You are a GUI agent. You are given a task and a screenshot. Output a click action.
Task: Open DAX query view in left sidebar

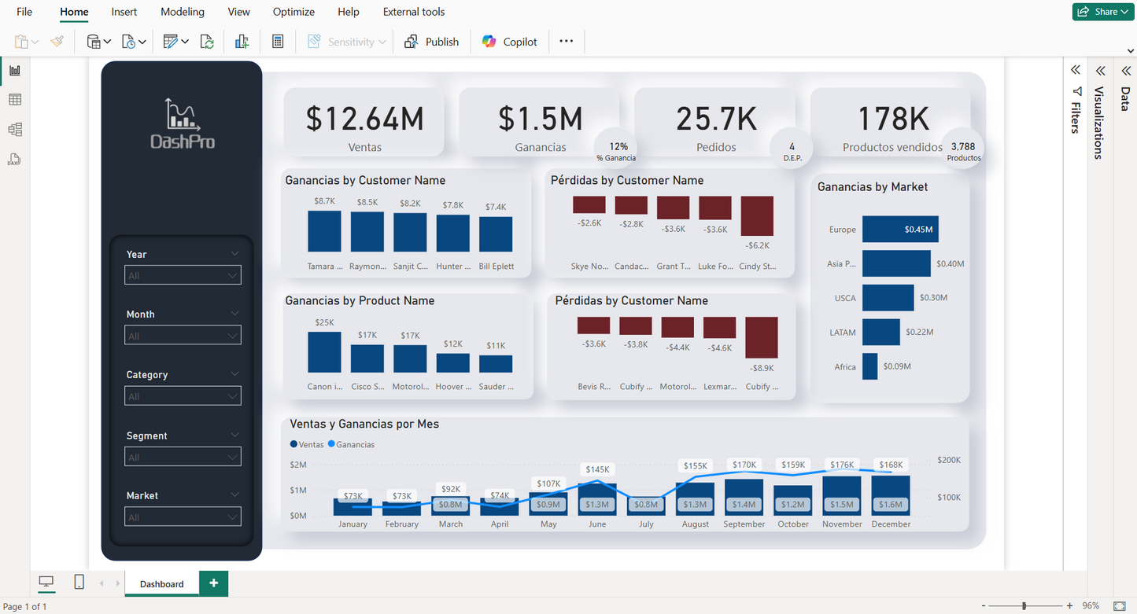point(14,160)
